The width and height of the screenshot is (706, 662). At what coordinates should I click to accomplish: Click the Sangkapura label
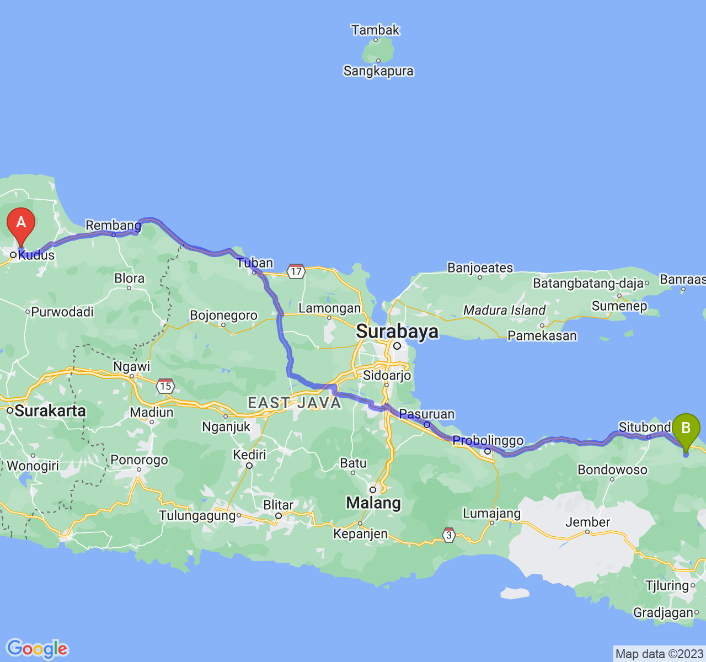point(378,71)
